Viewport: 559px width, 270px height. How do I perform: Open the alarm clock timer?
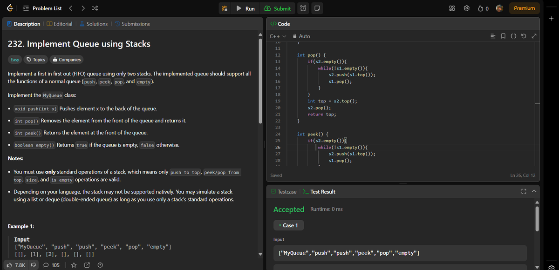[x=303, y=8]
